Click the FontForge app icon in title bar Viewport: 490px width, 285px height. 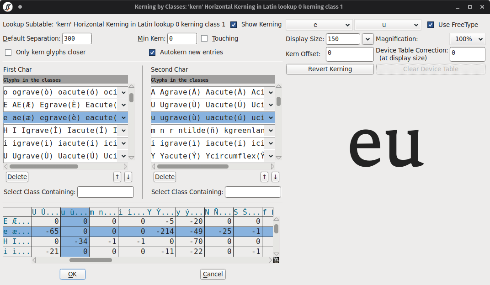tap(8, 6)
